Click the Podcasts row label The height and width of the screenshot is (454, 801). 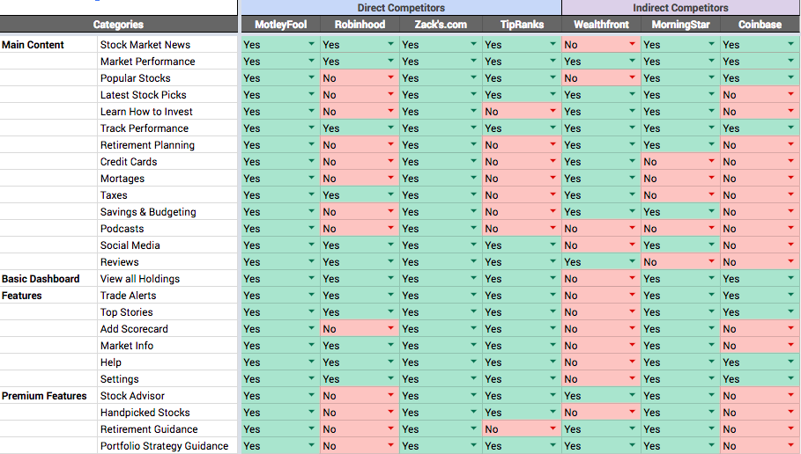tap(122, 228)
